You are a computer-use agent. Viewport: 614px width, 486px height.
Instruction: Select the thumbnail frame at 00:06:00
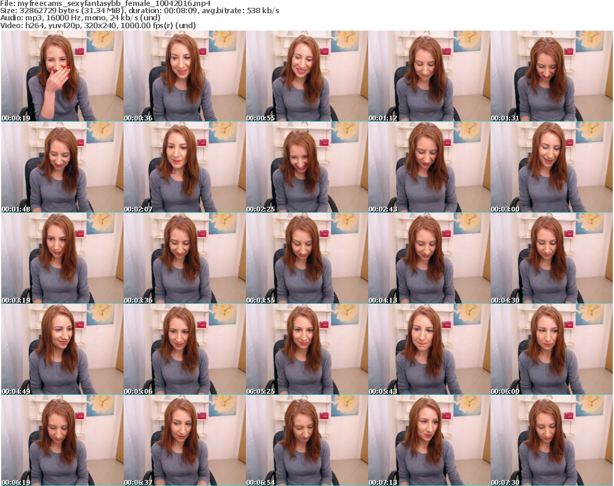(x=552, y=349)
